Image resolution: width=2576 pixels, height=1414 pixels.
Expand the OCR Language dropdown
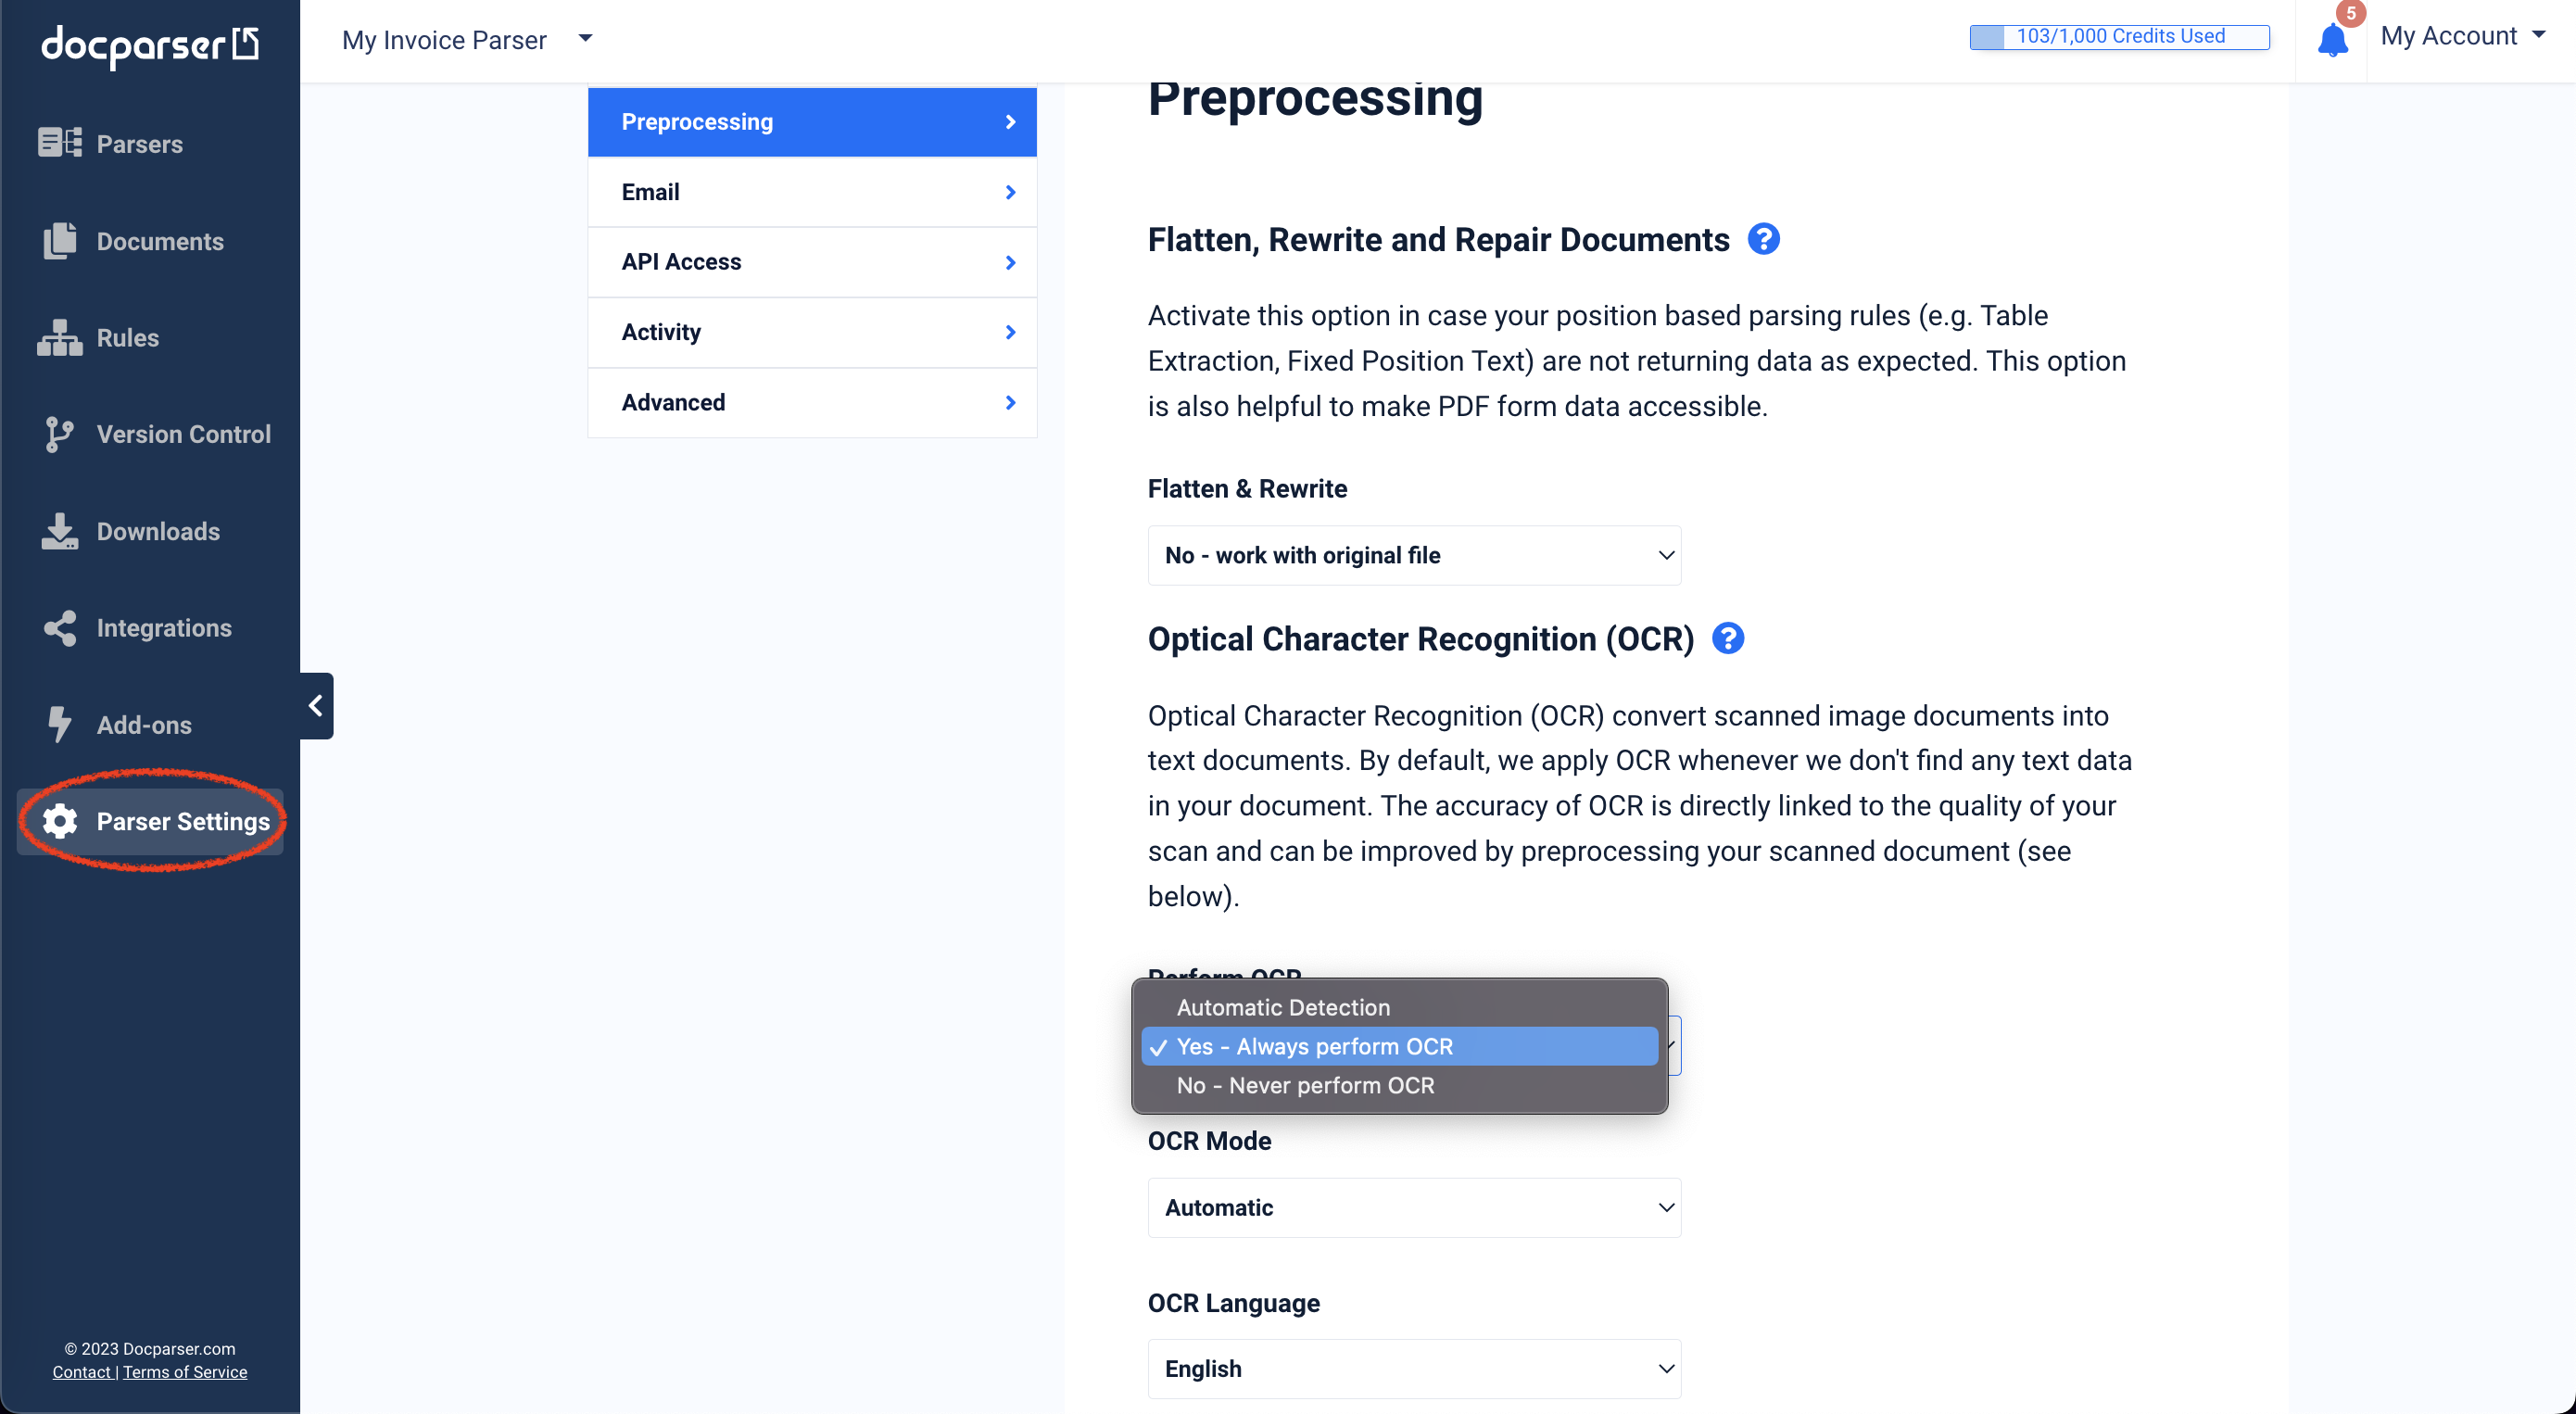1413,1368
